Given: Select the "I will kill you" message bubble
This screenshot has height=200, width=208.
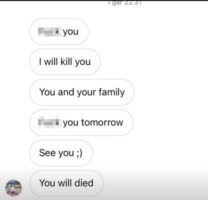Looking at the screenshot, I should [65, 62].
